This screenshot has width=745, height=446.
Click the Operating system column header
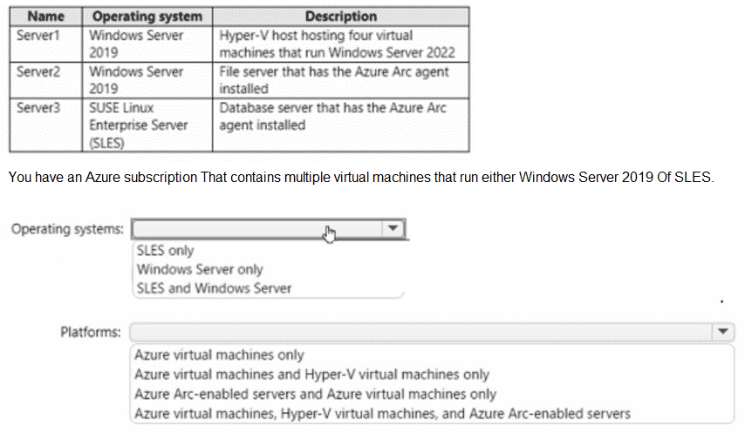click(147, 16)
